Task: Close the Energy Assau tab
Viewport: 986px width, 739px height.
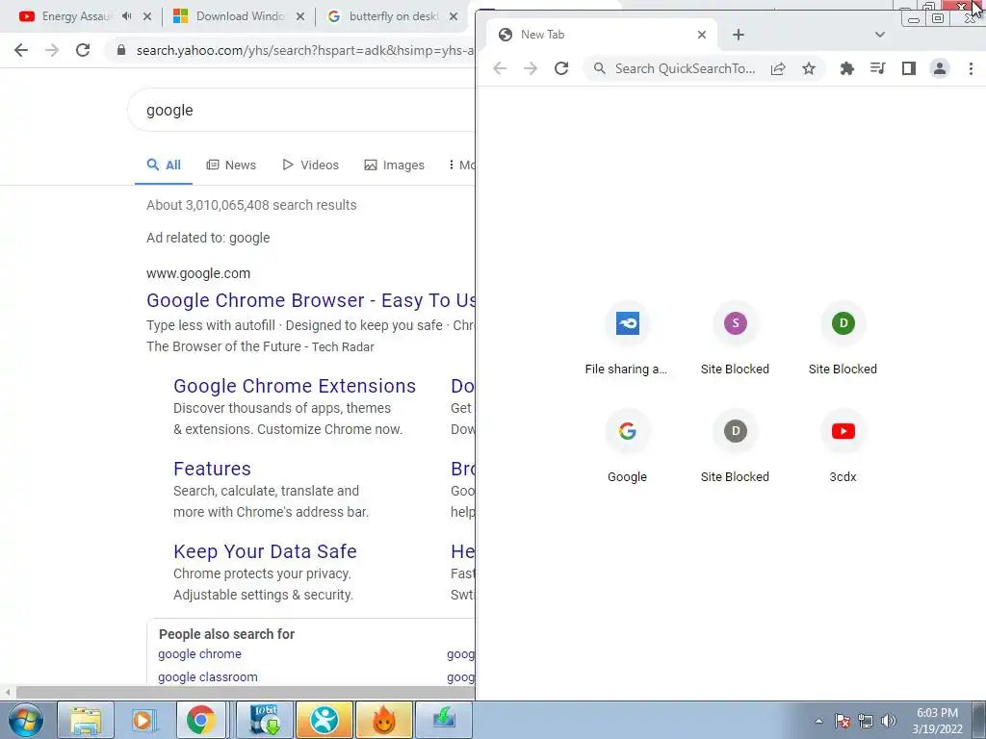Action: click(147, 16)
